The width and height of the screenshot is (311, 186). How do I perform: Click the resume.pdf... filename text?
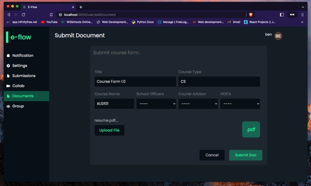[x=106, y=120]
